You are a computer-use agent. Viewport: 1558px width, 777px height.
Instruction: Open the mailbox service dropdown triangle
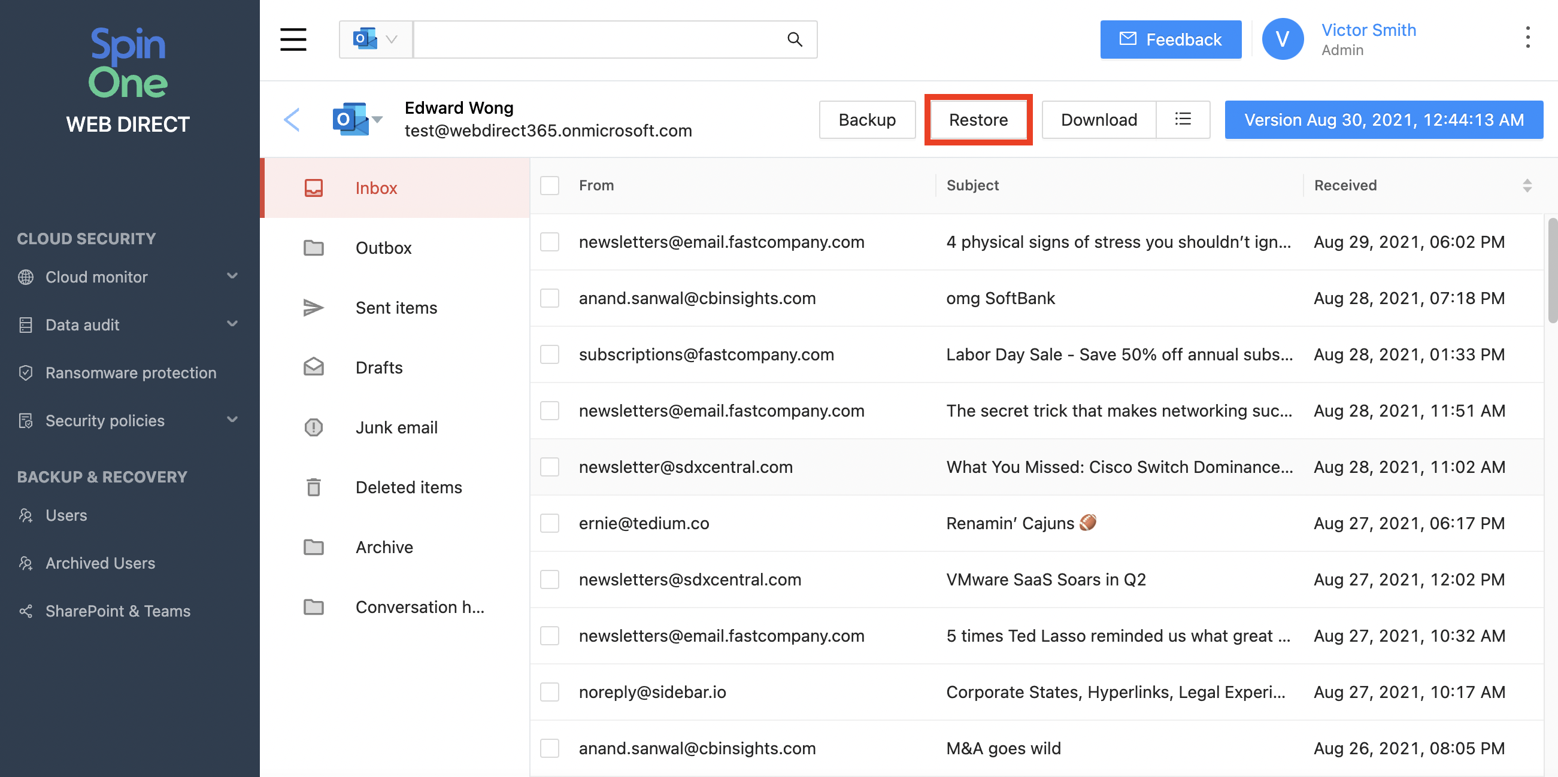coord(377,119)
